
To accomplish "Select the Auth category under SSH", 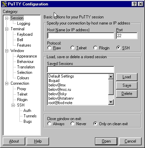I will [27, 111].
